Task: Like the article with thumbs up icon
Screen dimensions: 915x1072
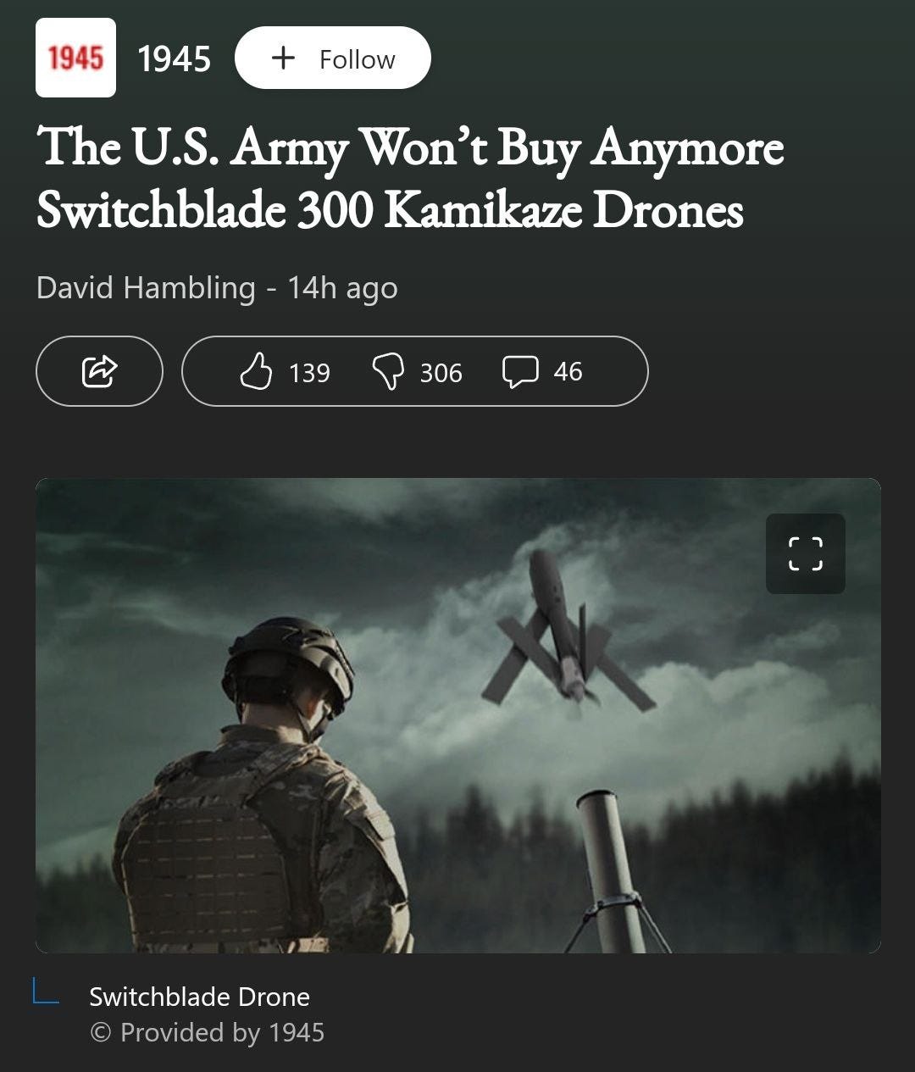Action: 256,371
